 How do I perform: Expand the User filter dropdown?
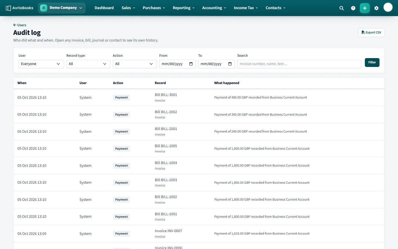pos(41,64)
